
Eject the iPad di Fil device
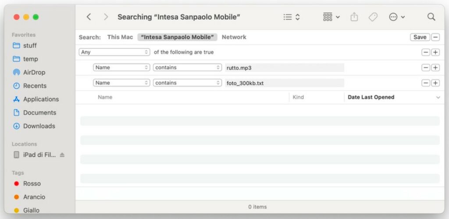62,155
